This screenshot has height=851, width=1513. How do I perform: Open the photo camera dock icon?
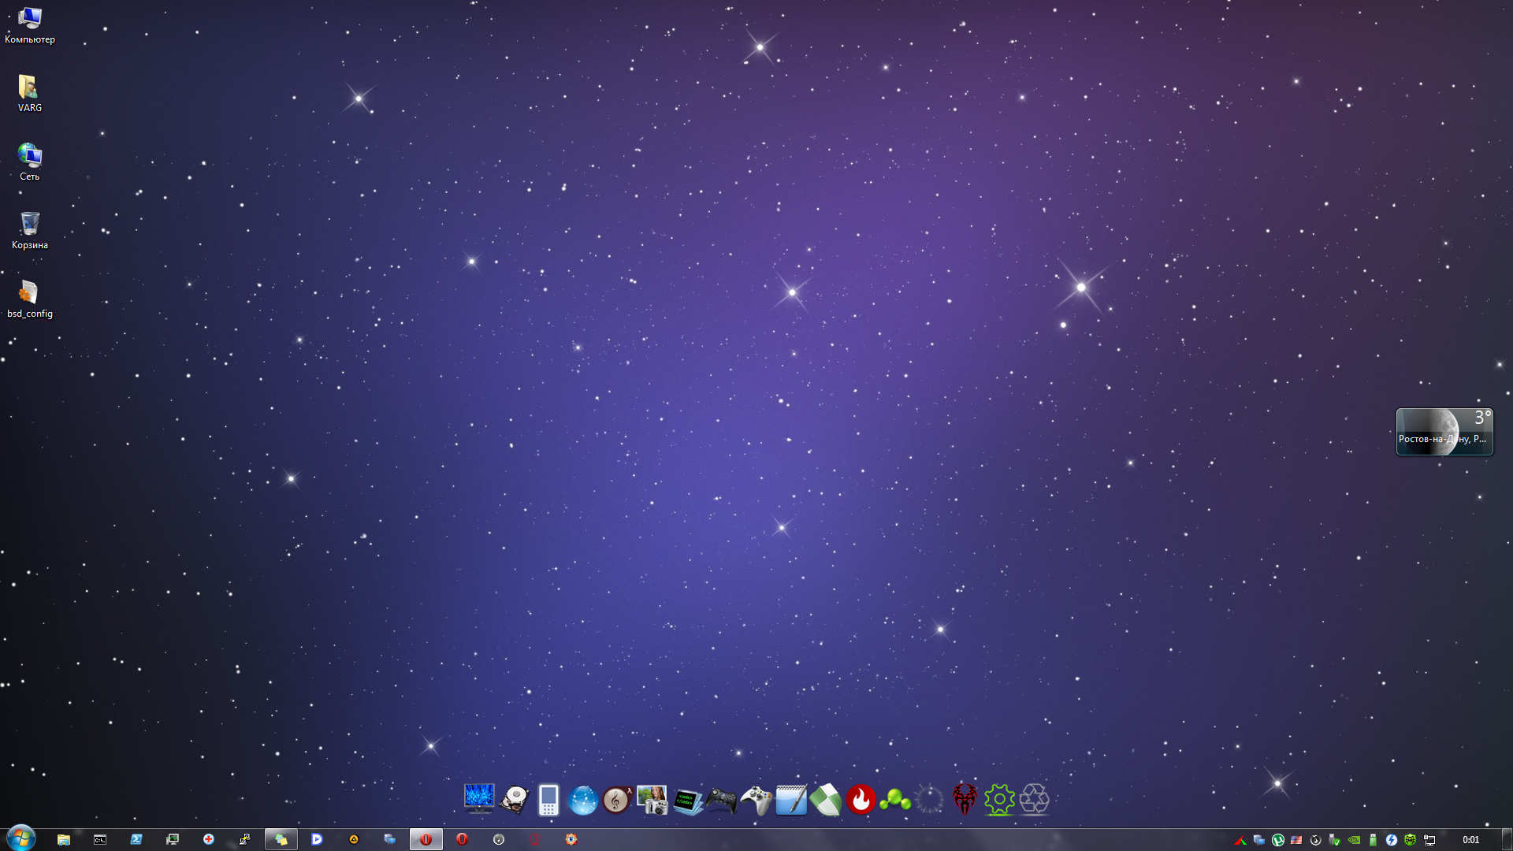(652, 800)
